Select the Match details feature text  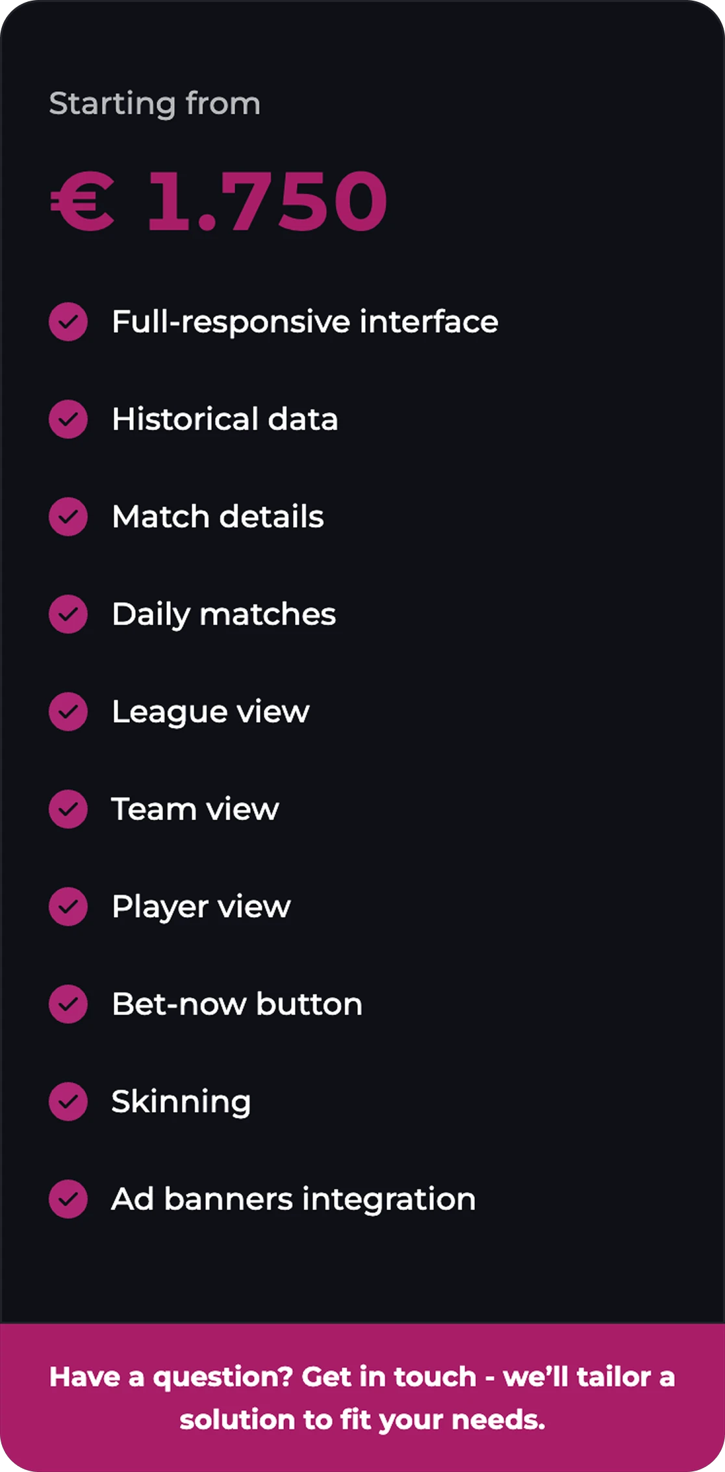point(218,517)
